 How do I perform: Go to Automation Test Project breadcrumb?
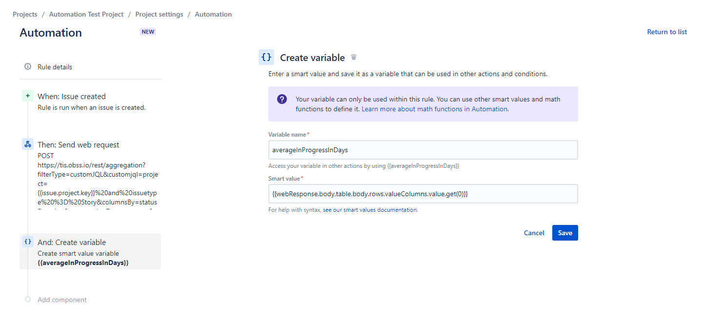click(x=86, y=14)
